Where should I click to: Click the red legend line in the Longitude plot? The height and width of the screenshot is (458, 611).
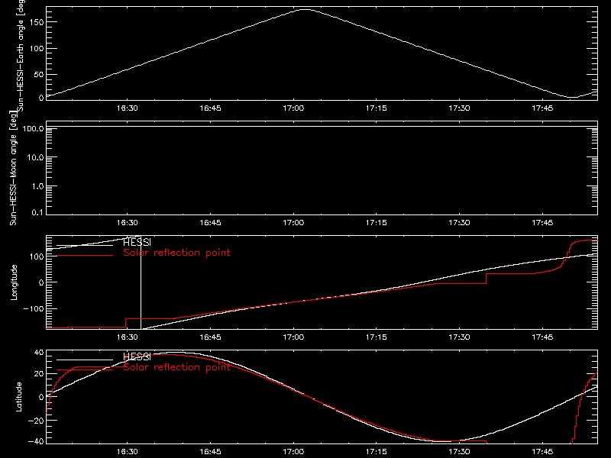pos(85,256)
